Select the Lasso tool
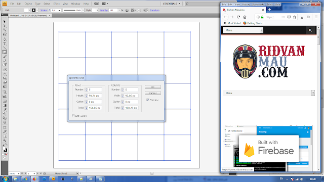 (5, 34)
